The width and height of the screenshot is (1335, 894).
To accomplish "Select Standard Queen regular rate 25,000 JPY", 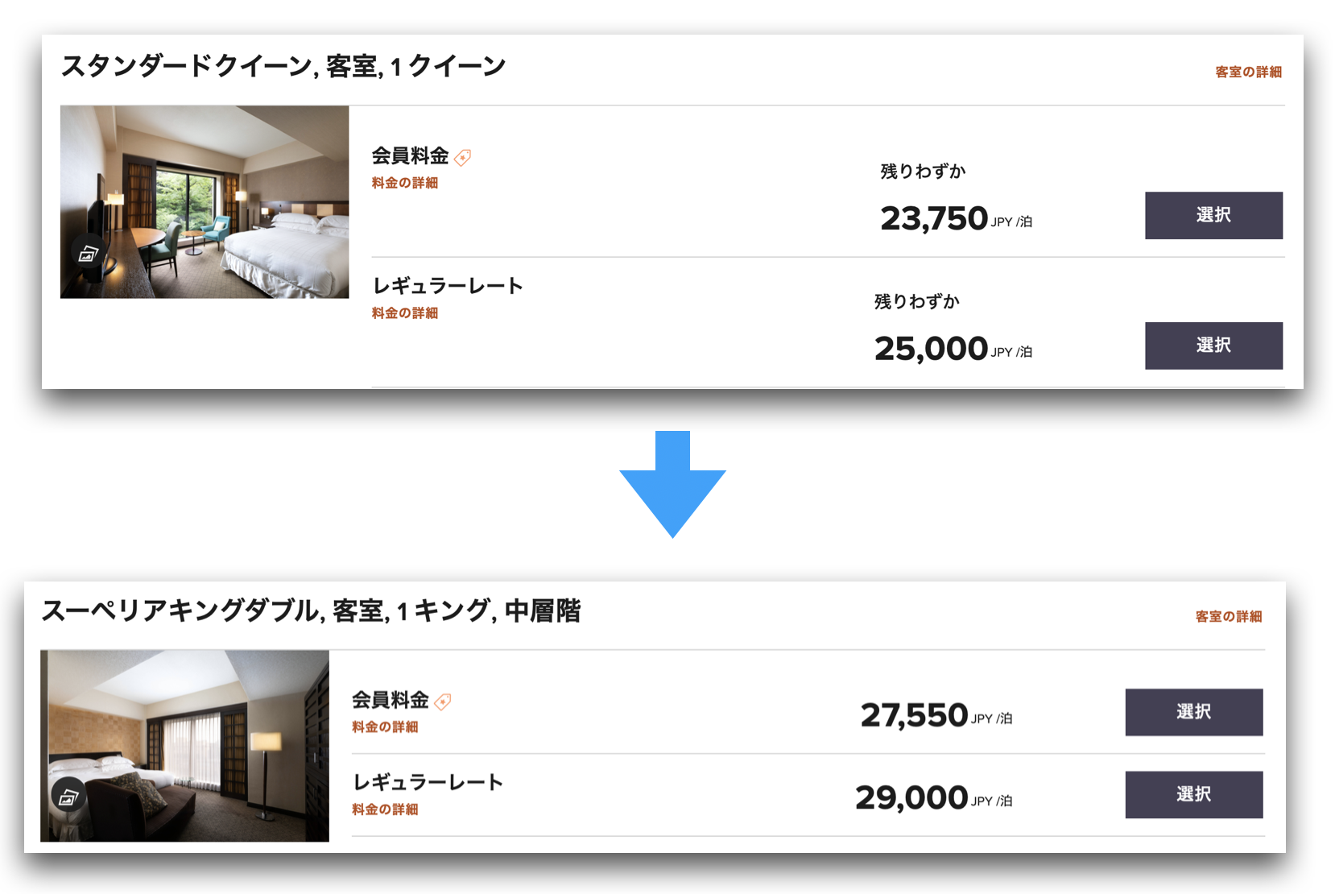I will 1213,346.
